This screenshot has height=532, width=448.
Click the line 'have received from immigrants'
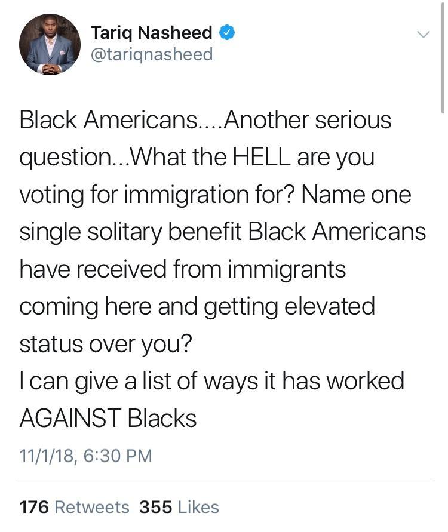(183, 269)
